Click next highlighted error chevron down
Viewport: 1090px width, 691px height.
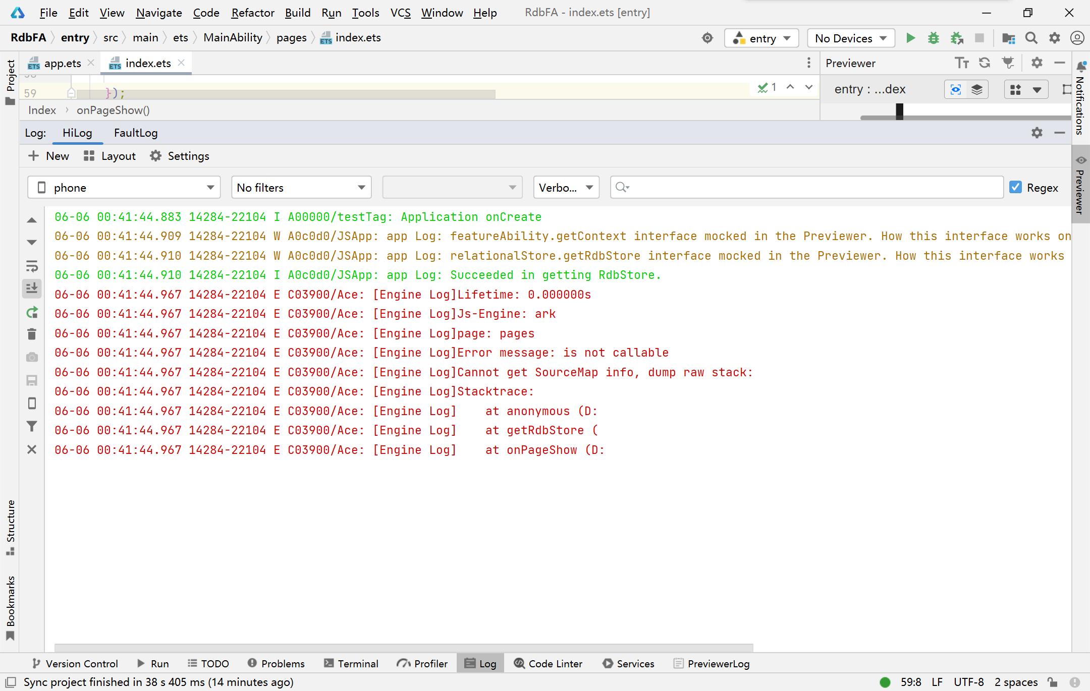click(x=809, y=87)
